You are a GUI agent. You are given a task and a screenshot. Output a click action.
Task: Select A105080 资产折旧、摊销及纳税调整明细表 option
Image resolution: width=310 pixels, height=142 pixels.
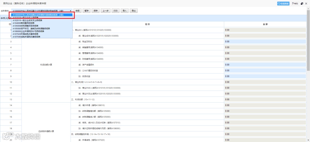pyautogui.click(x=42, y=29)
